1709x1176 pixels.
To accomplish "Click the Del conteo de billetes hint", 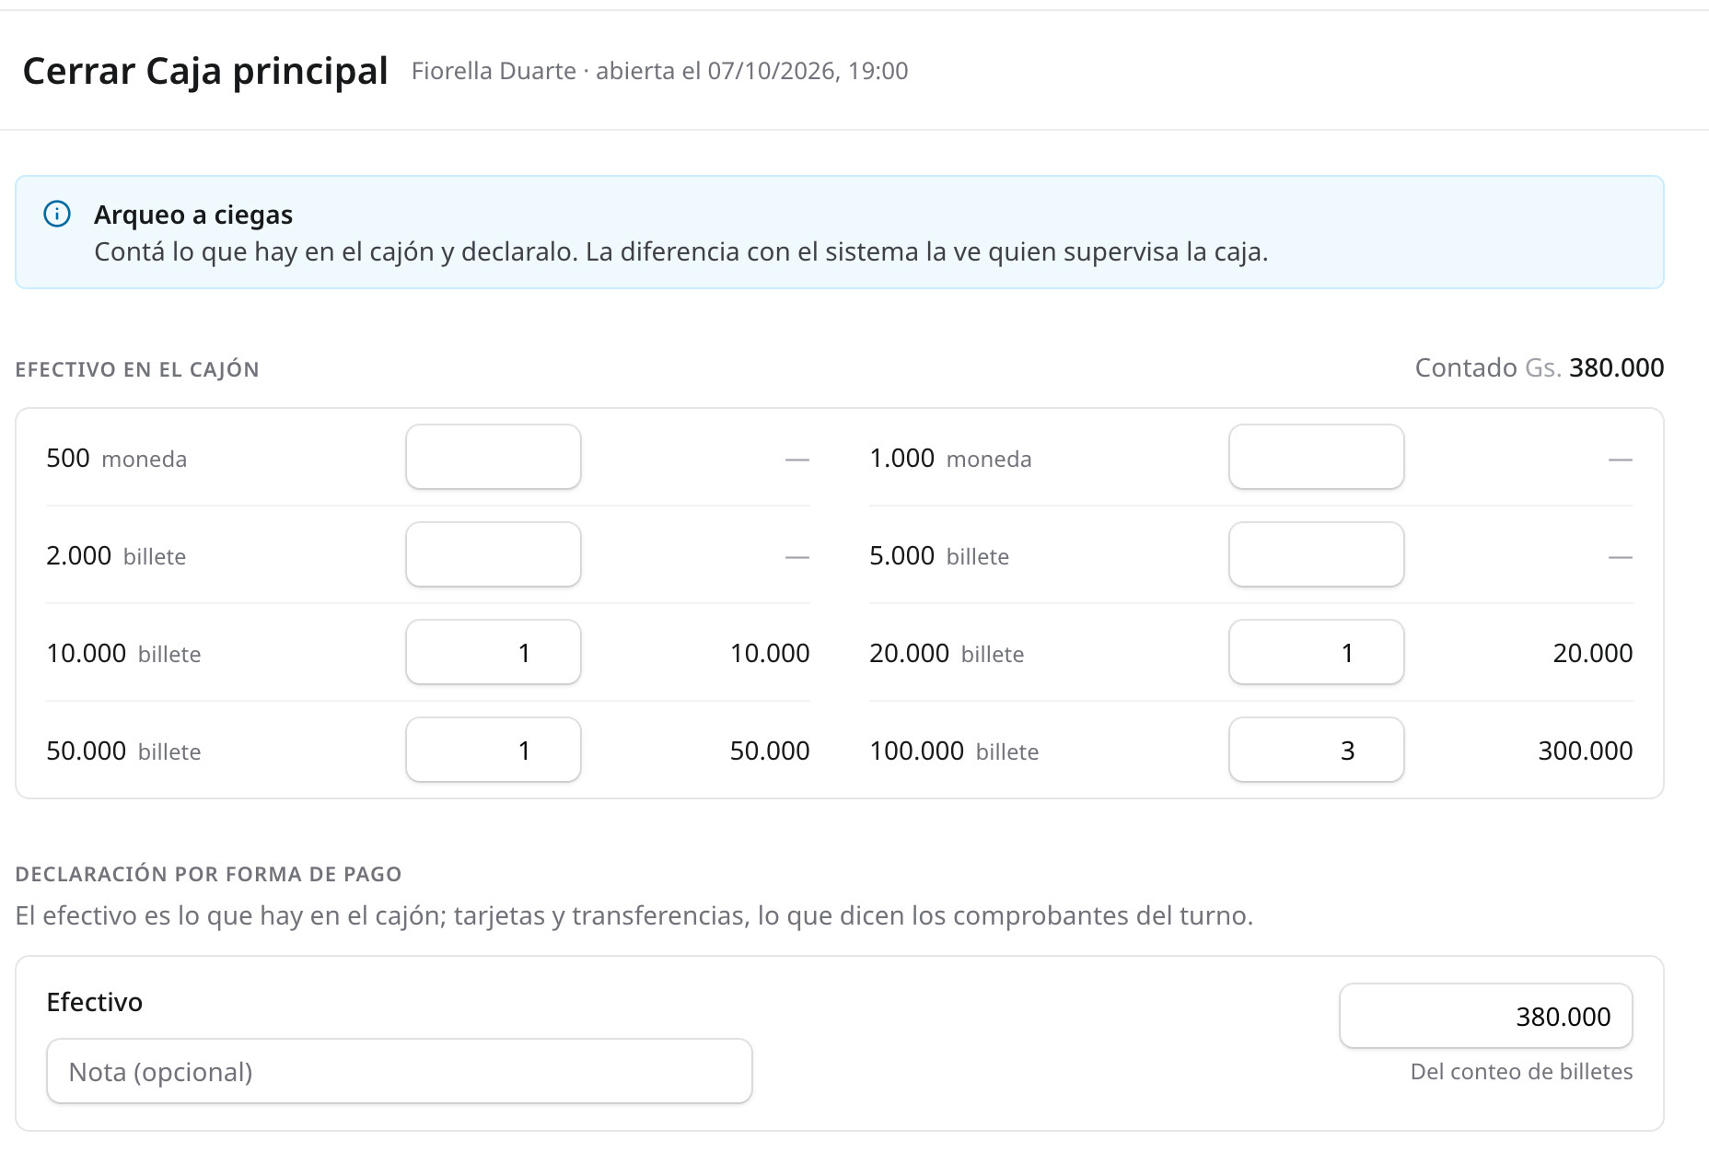I will click(x=1522, y=1071).
